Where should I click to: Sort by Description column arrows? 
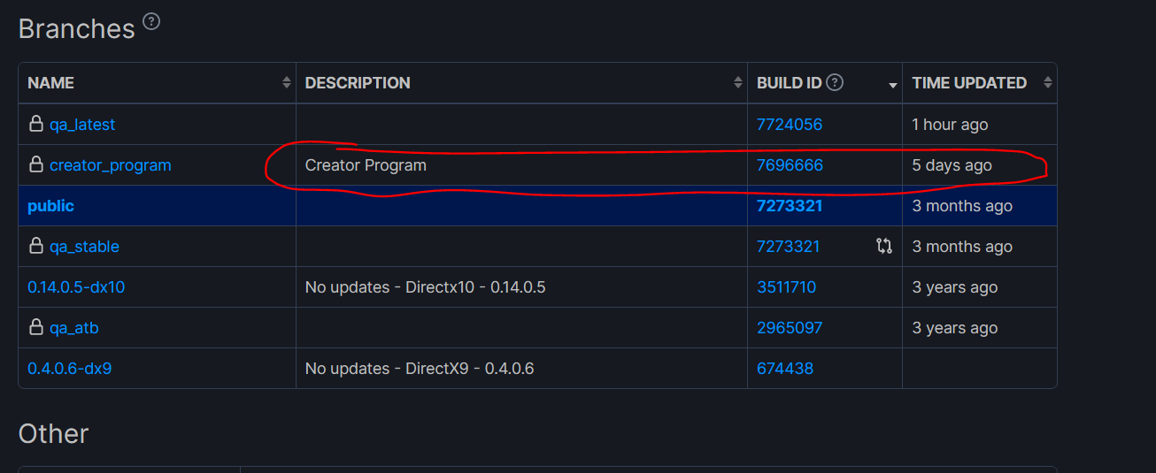[737, 83]
